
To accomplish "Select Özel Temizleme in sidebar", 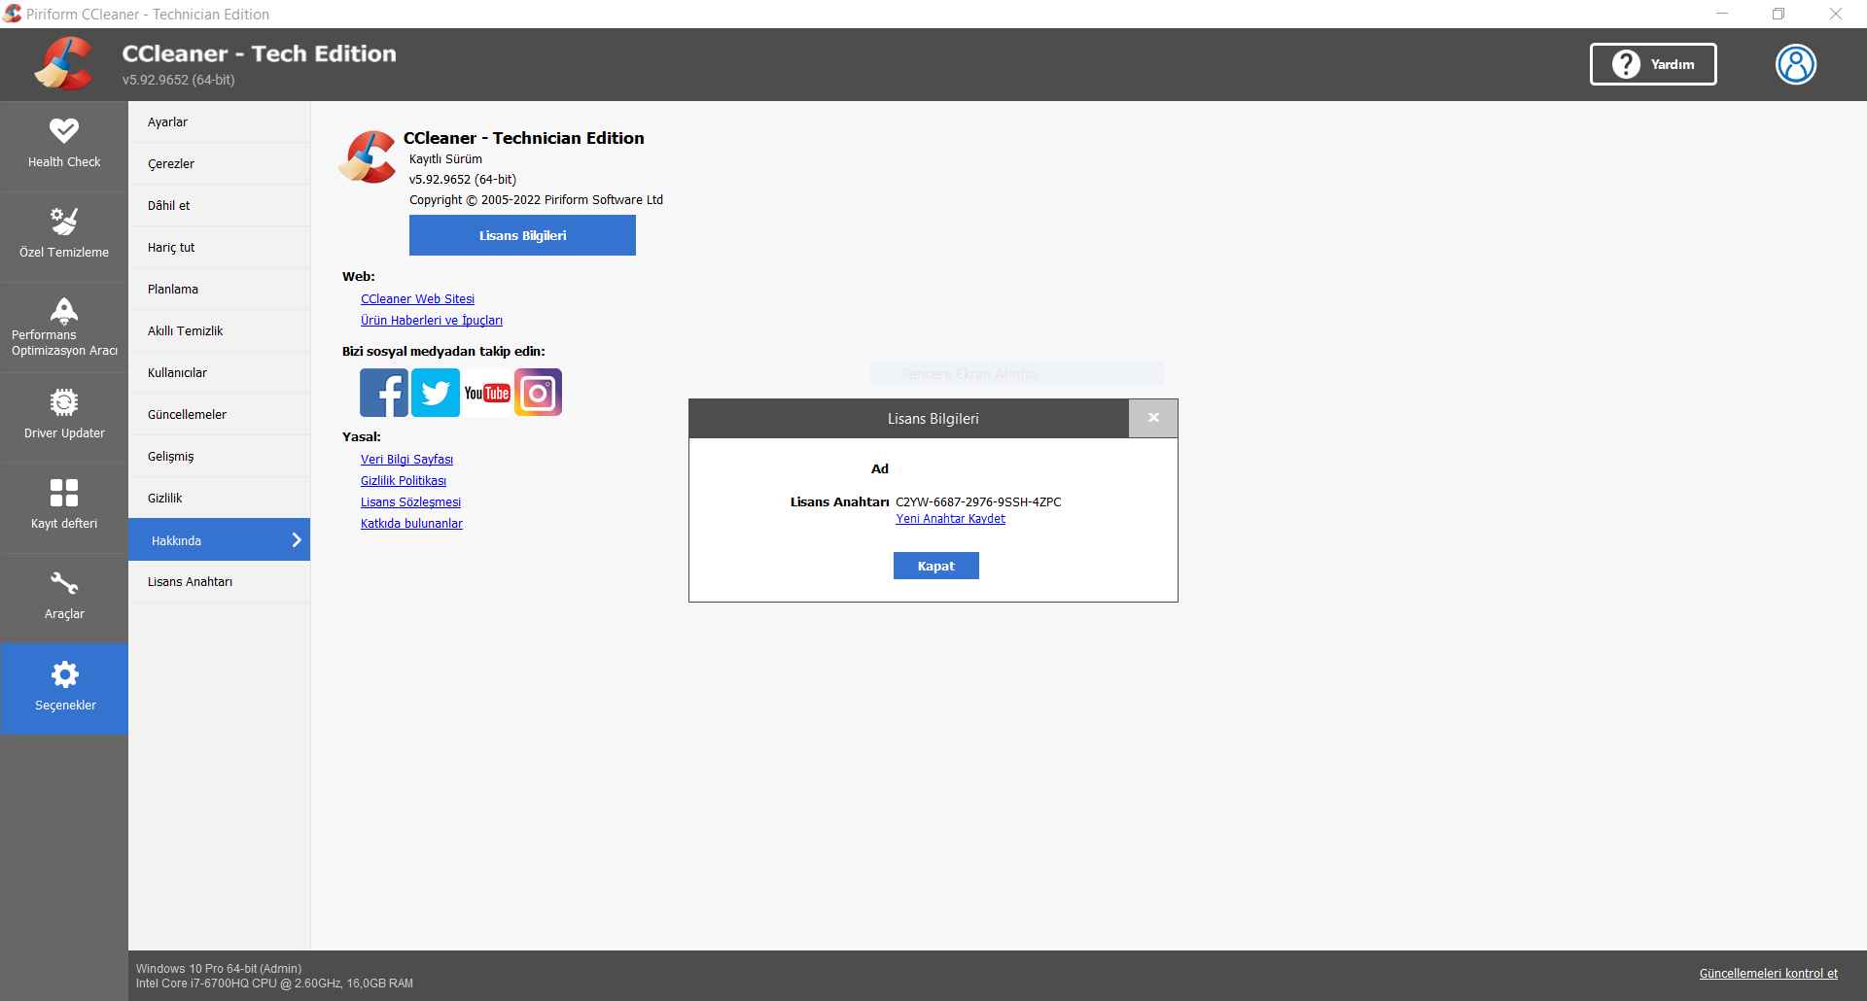I will (x=64, y=233).
